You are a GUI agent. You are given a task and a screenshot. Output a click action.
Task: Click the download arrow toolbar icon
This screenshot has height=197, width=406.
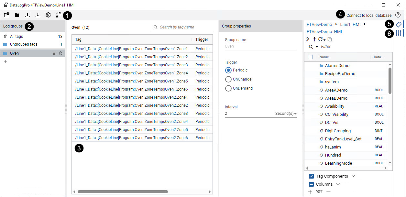pyautogui.click(x=38, y=15)
